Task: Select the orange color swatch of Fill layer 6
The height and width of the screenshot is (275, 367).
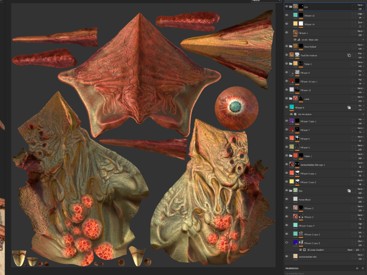Action: tap(292, 138)
